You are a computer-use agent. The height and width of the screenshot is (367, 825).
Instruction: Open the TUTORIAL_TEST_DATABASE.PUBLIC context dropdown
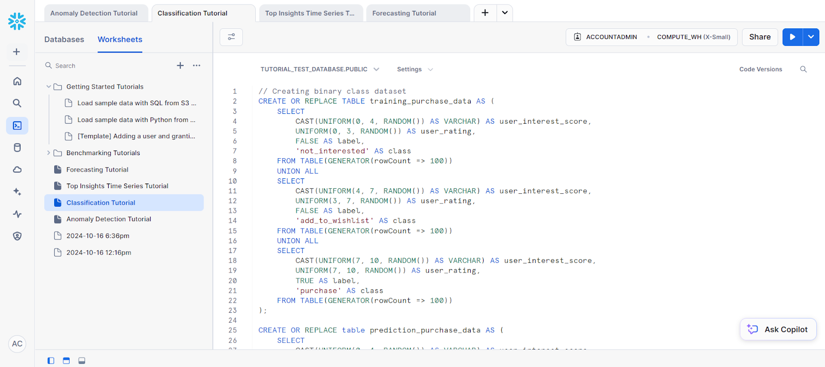pos(320,69)
